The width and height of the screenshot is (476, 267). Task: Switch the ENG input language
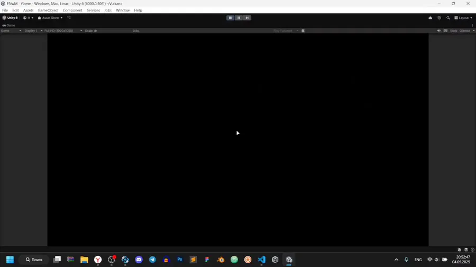pos(418,260)
